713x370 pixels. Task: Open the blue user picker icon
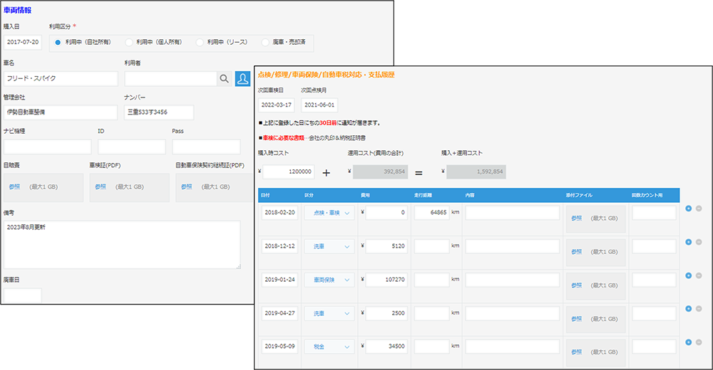click(242, 79)
